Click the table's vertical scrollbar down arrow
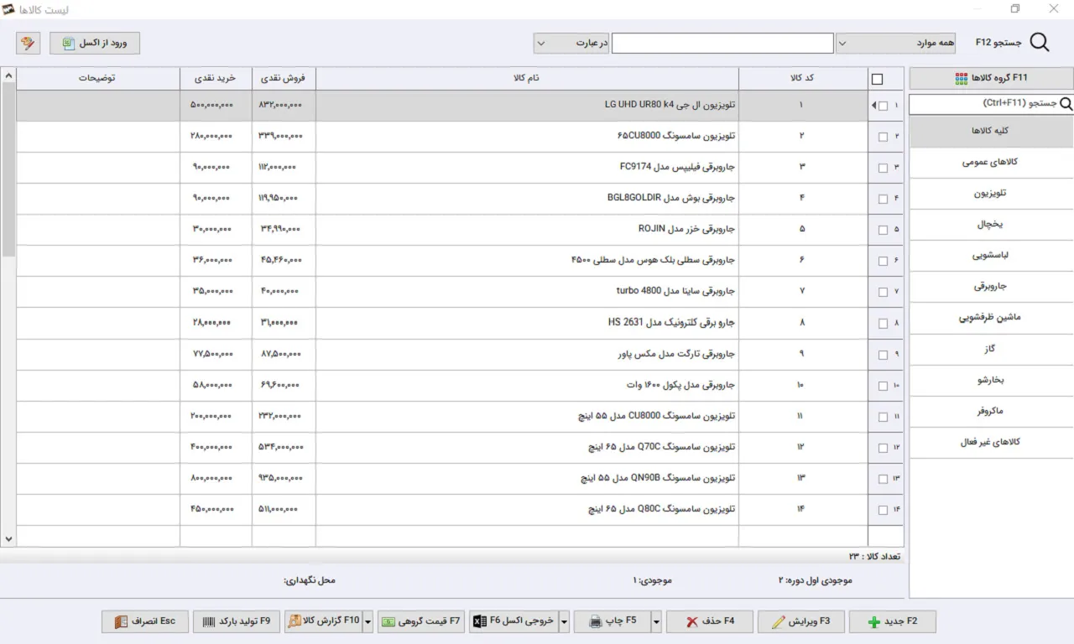 (8, 539)
